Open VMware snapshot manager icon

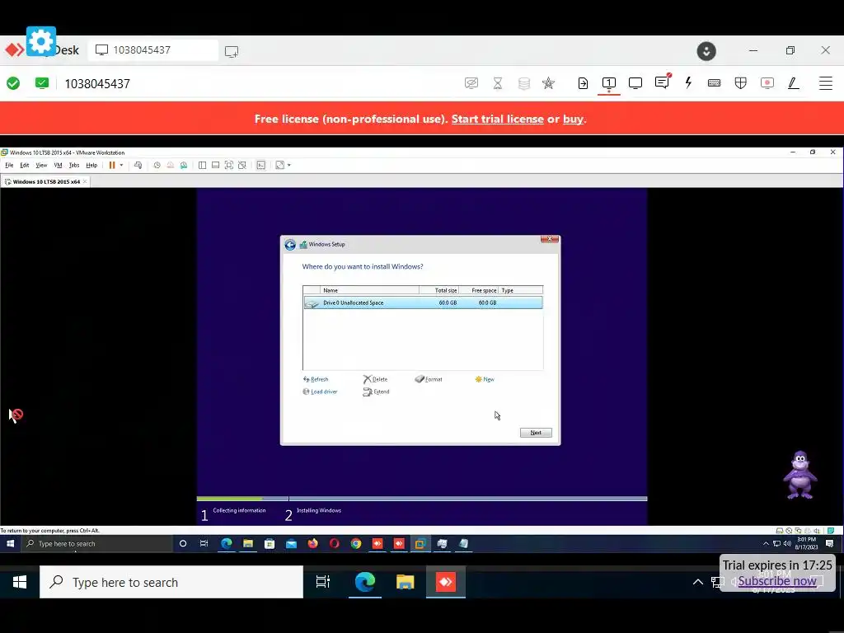click(184, 165)
